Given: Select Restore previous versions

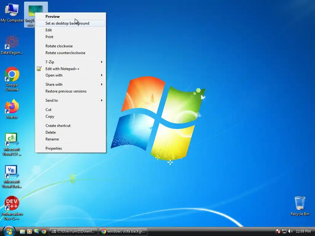Looking at the screenshot, I should 70,91.
